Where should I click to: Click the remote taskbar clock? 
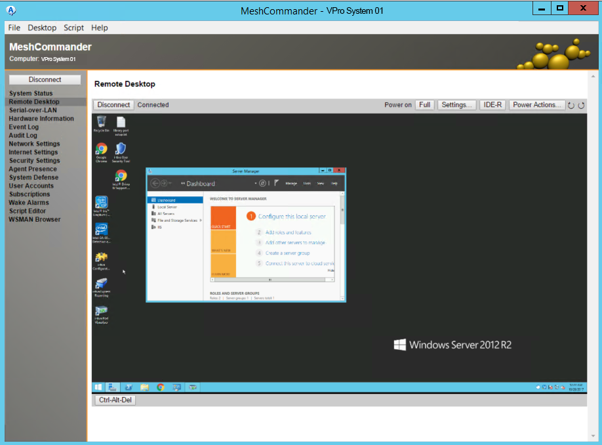pos(576,387)
